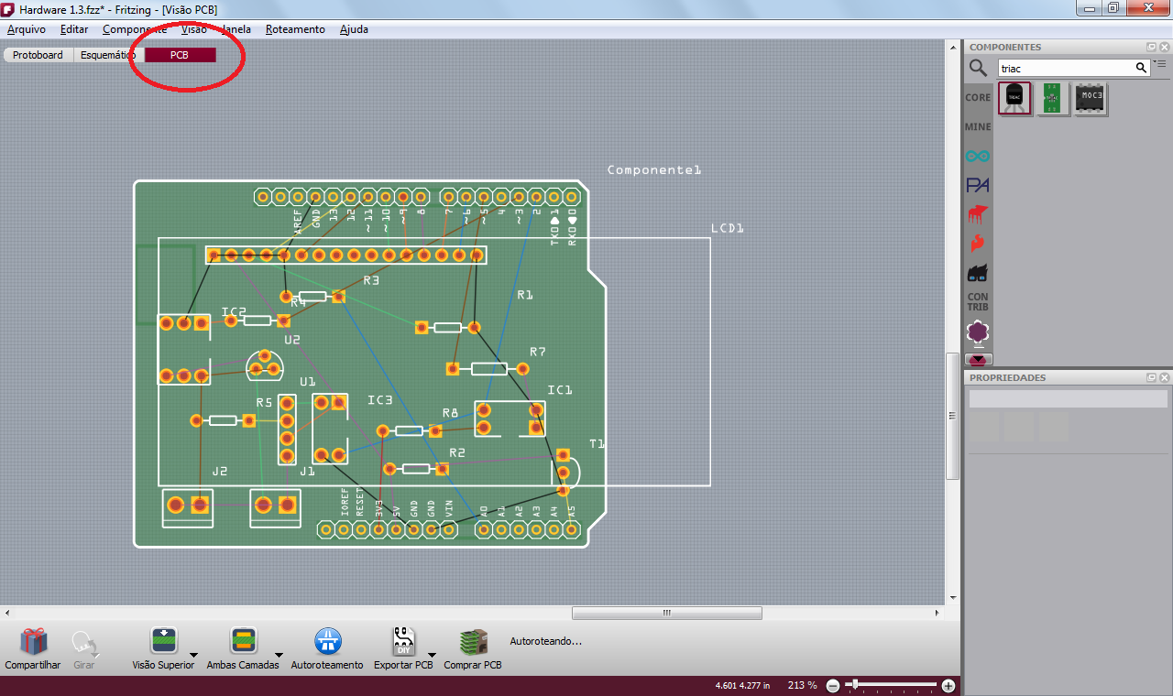
Task: Select the PCB view tab
Action: [x=180, y=55]
